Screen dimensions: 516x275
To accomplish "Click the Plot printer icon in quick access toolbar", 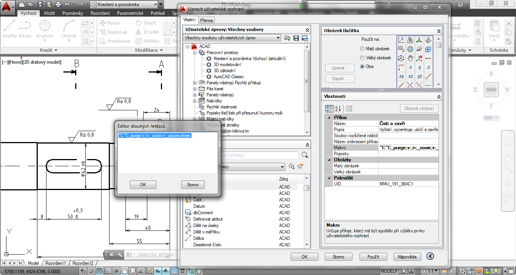I will 58,5.
